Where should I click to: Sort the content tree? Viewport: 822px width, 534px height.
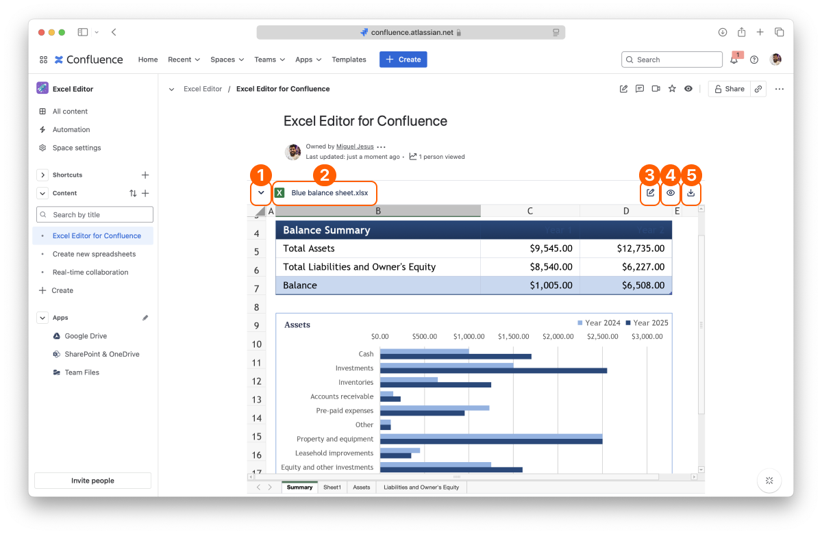coord(133,194)
